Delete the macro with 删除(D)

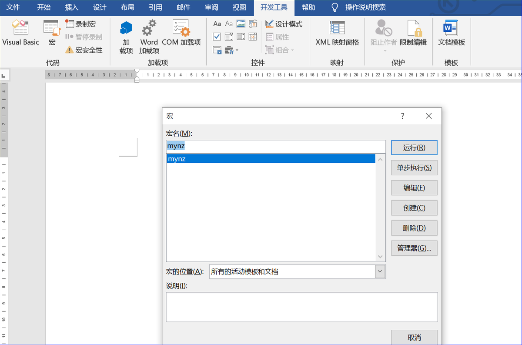click(414, 228)
